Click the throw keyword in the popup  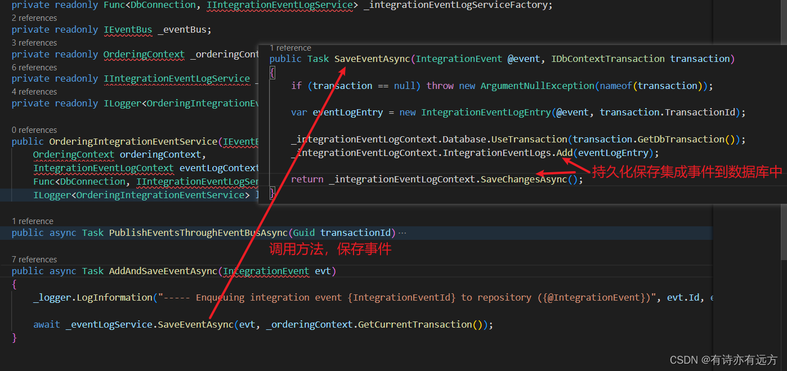tap(440, 86)
